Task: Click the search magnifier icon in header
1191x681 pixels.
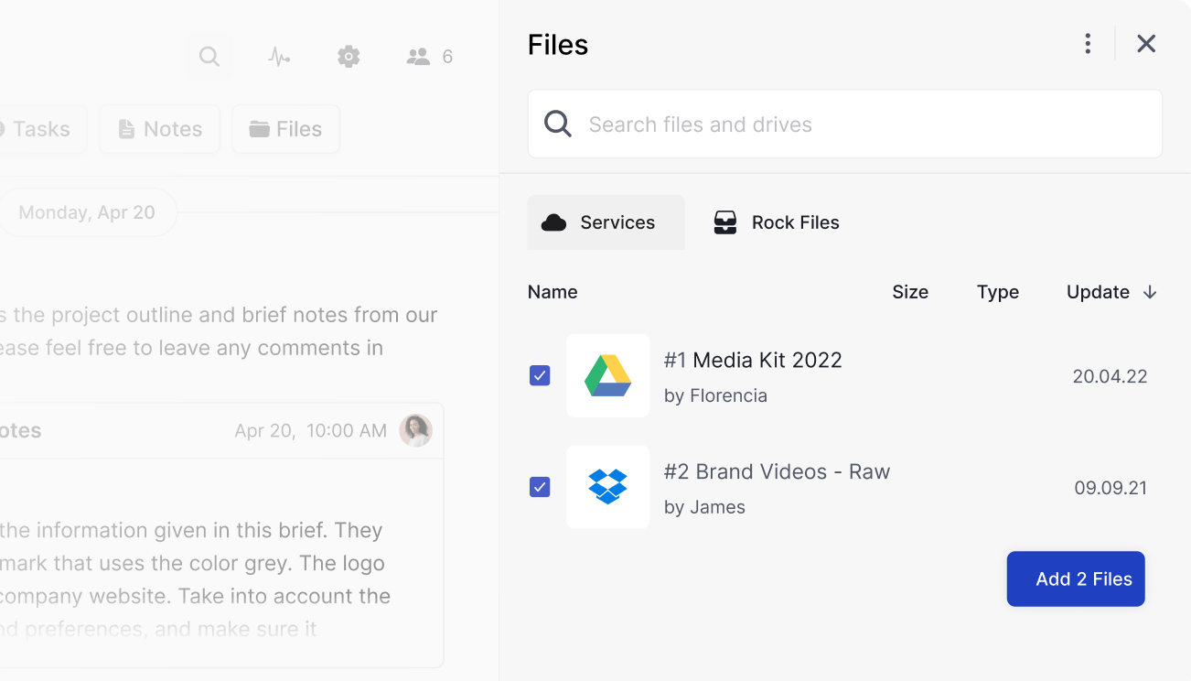Action: tap(209, 57)
